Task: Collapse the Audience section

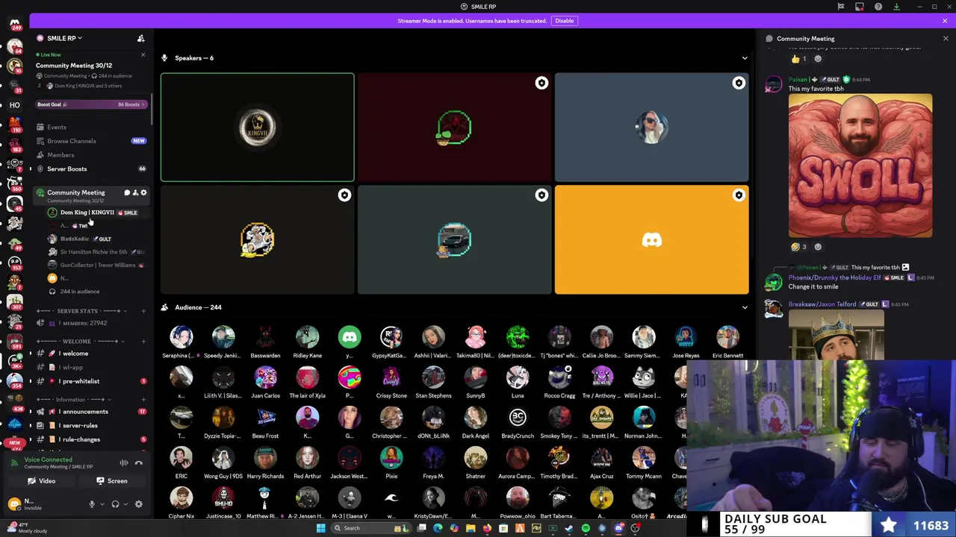Action: pyautogui.click(x=744, y=307)
